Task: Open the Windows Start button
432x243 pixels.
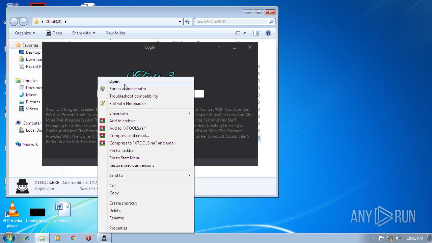Action: point(9,238)
